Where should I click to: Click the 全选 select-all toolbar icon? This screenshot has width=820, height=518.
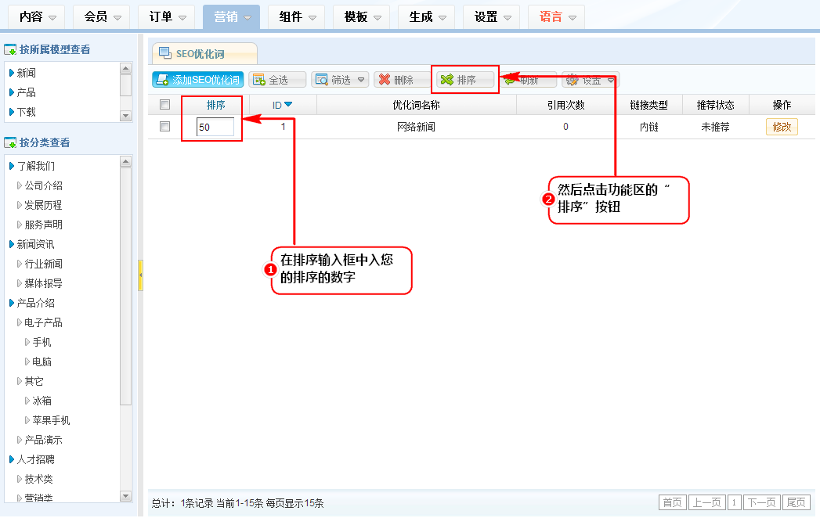point(258,80)
